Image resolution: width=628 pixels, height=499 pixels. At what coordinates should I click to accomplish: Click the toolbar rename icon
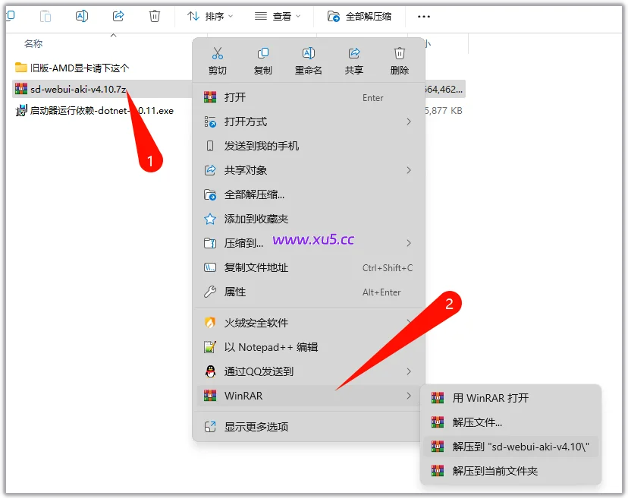click(82, 16)
